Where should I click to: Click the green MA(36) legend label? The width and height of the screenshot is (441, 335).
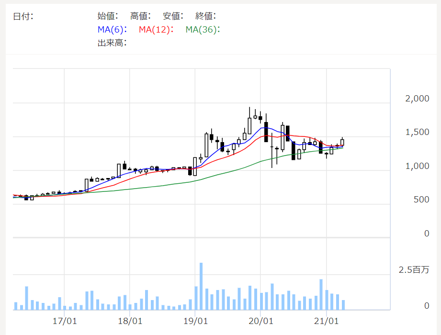[x=203, y=30]
